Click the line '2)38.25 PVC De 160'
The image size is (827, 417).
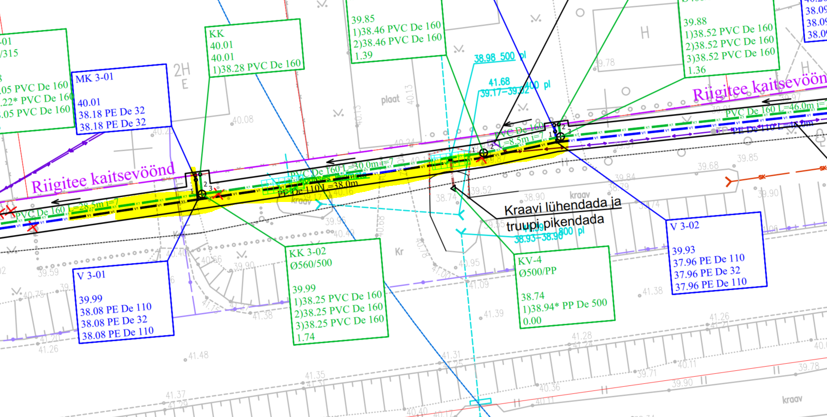[339, 310]
